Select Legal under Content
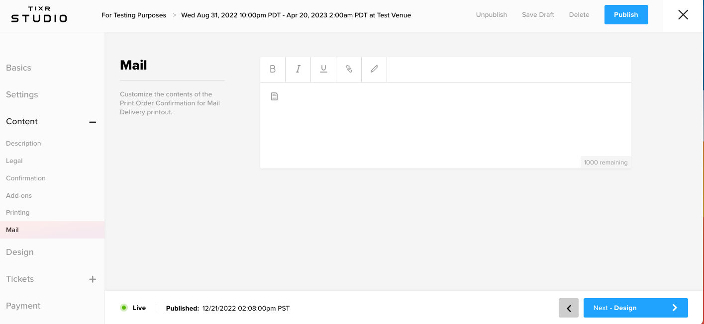 pos(14,161)
